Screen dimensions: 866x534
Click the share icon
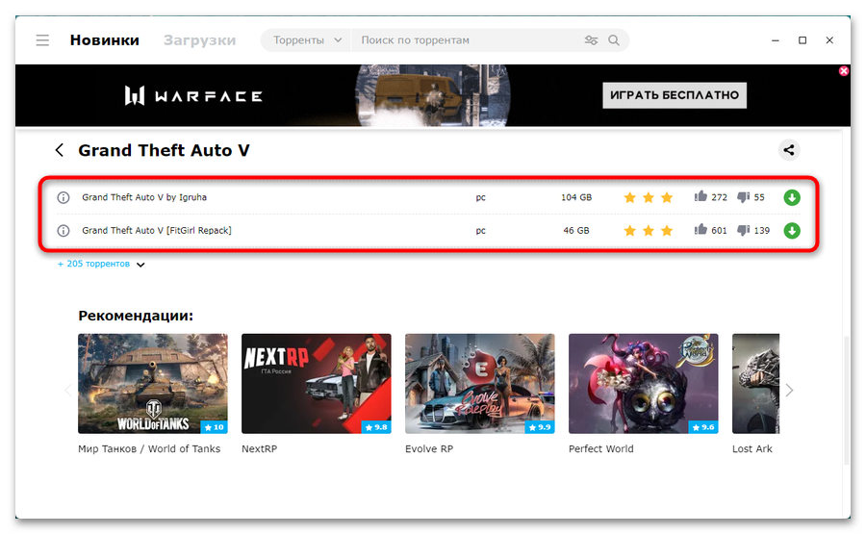pos(789,150)
